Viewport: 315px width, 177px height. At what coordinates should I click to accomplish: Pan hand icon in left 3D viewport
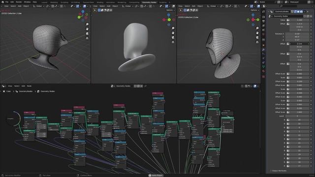(87, 29)
